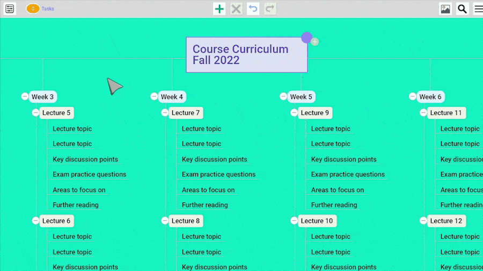Delete selected node with the X icon
483x271 pixels.
[236, 9]
